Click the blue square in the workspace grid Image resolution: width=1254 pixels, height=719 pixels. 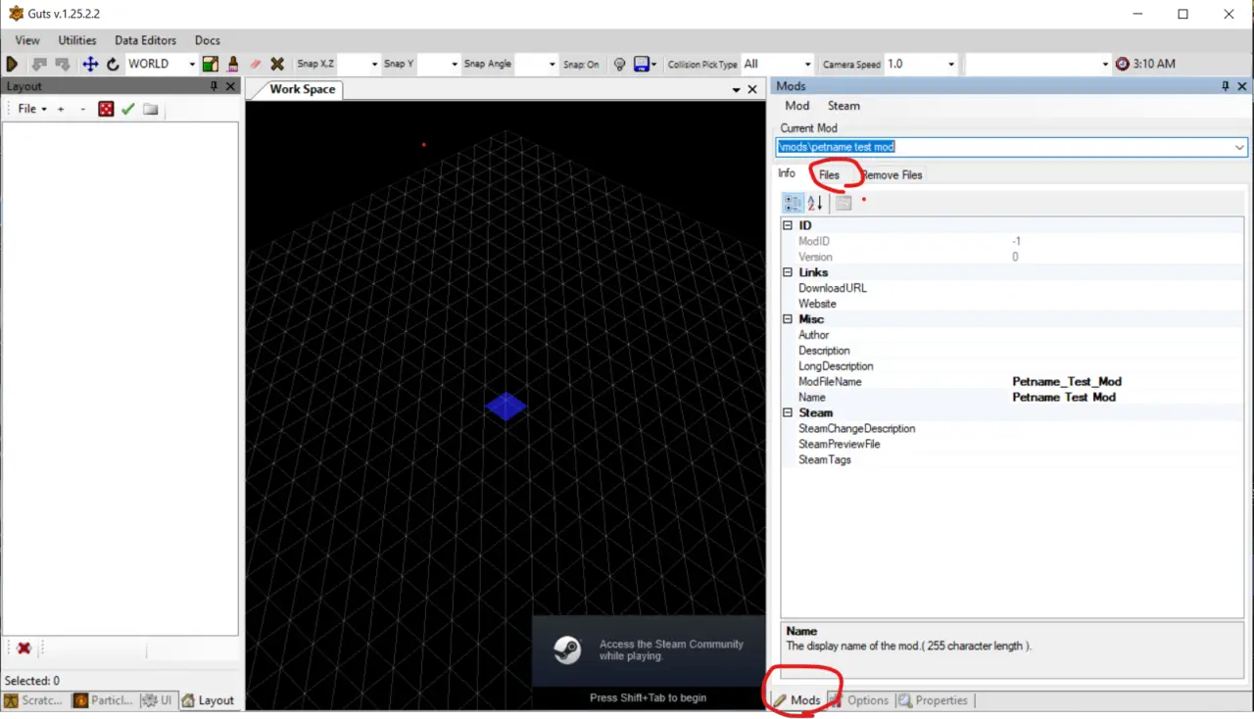click(x=506, y=407)
